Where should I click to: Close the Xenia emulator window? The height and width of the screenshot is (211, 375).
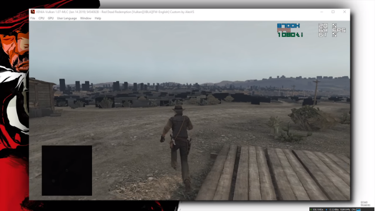[345, 12]
